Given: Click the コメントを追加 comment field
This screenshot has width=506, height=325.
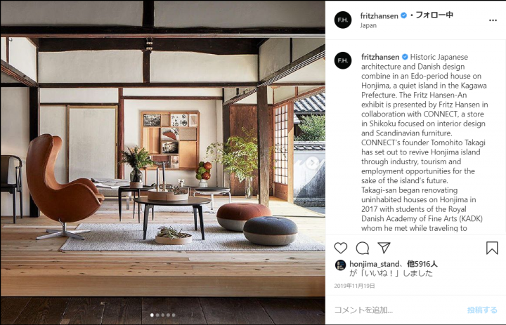Looking at the screenshot, I should tap(397, 310).
